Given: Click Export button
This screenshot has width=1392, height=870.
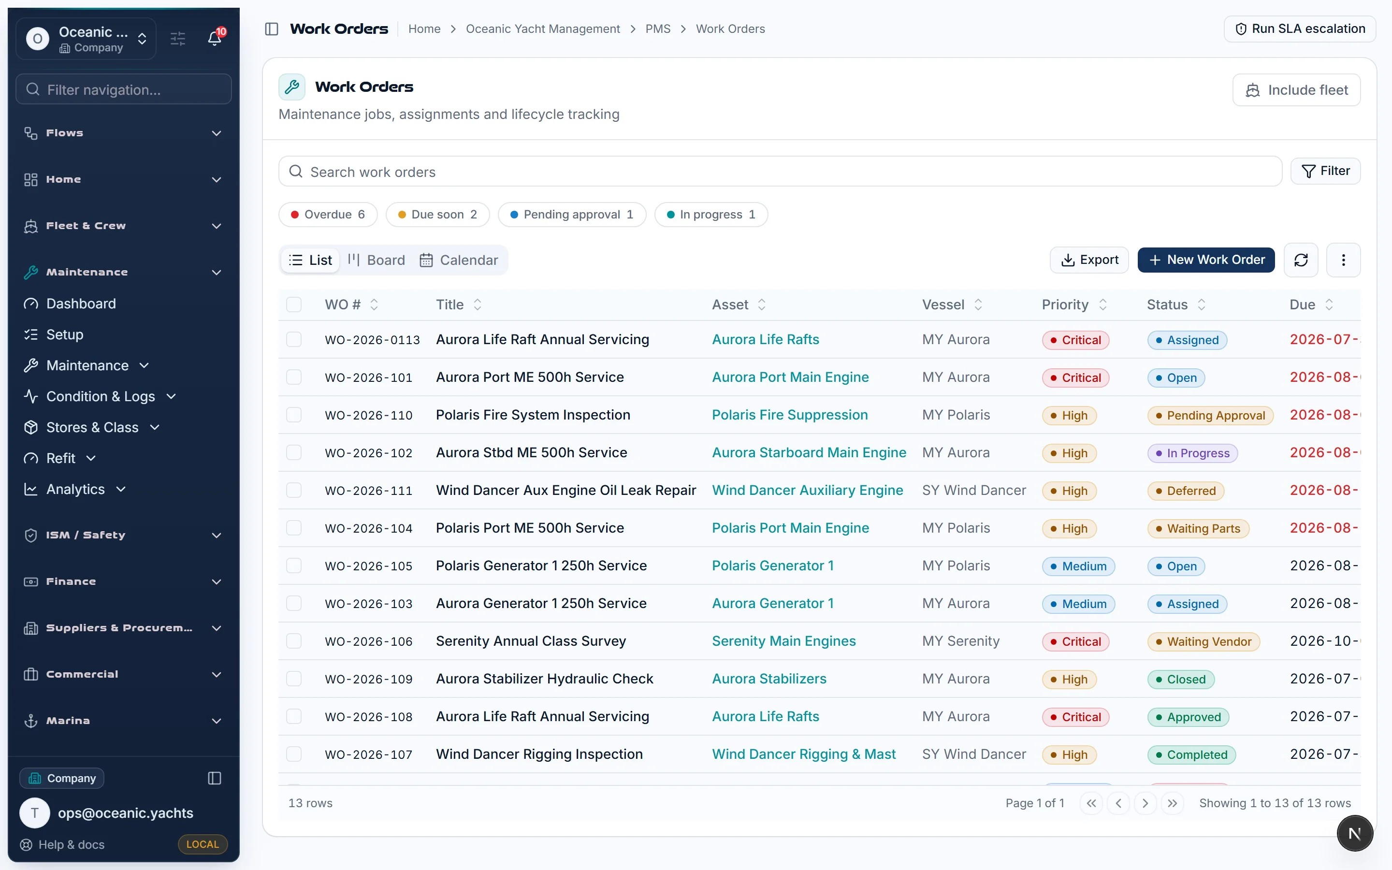Looking at the screenshot, I should tap(1089, 260).
